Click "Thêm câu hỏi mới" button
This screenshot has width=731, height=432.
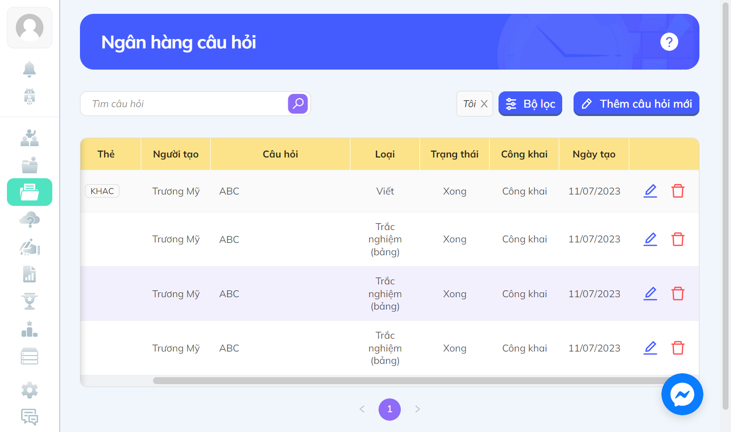pos(637,104)
